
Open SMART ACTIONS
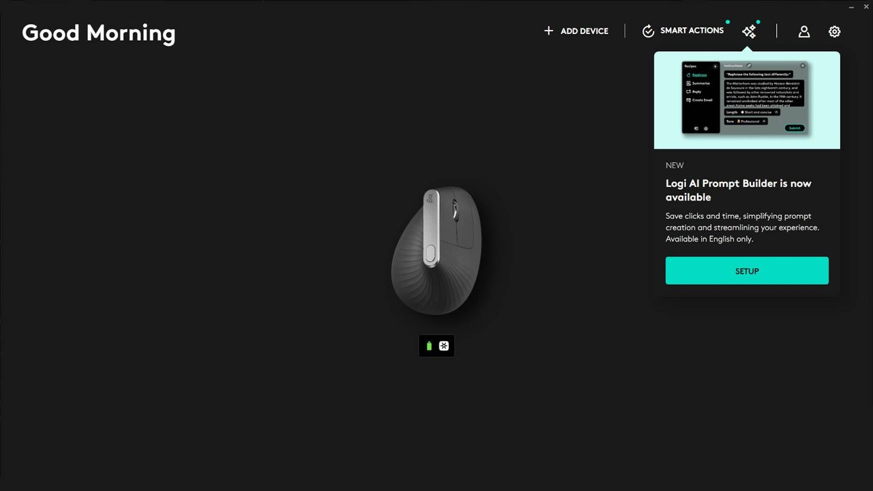pyautogui.click(x=683, y=31)
